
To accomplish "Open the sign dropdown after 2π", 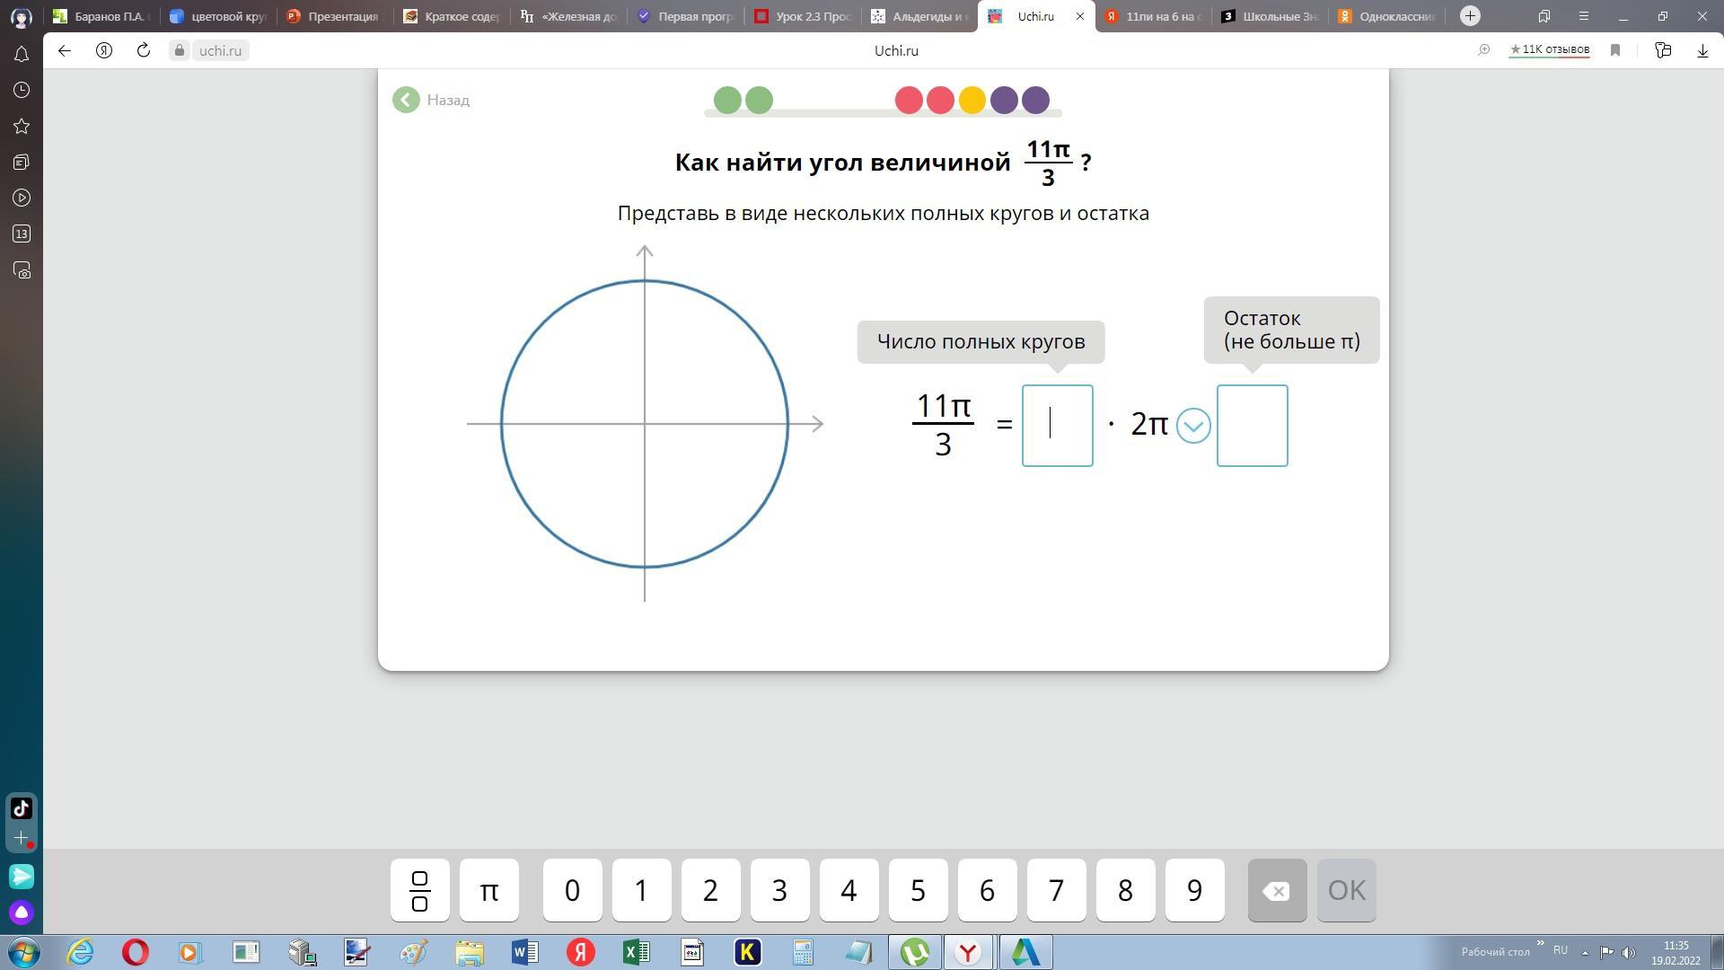I will [x=1193, y=426].
